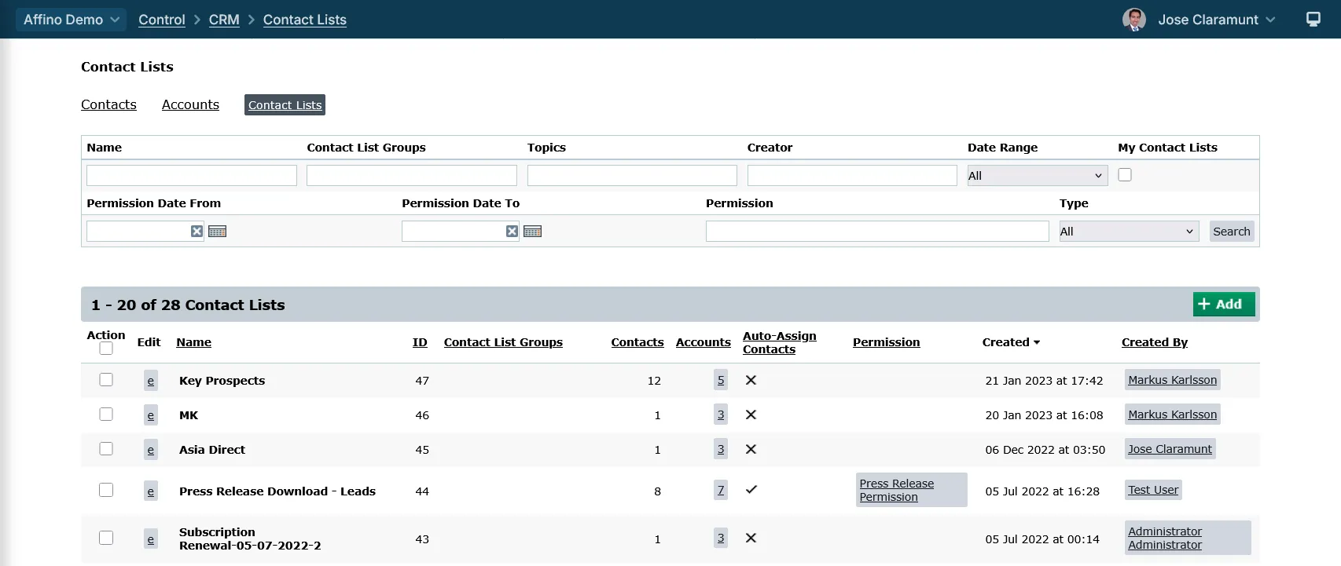Screen dimensions: 1341x566
Task: Open the monitor icon in top bar
Action: click(1313, 20)
